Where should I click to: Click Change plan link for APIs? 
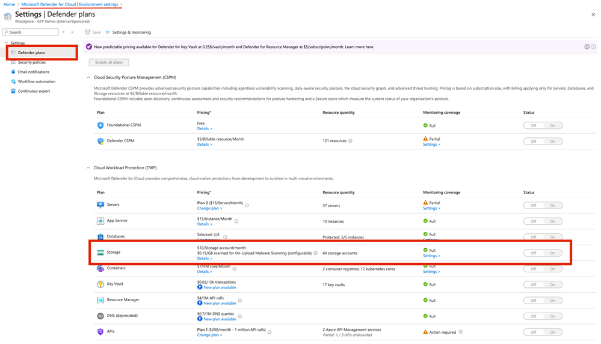(209, 335)
